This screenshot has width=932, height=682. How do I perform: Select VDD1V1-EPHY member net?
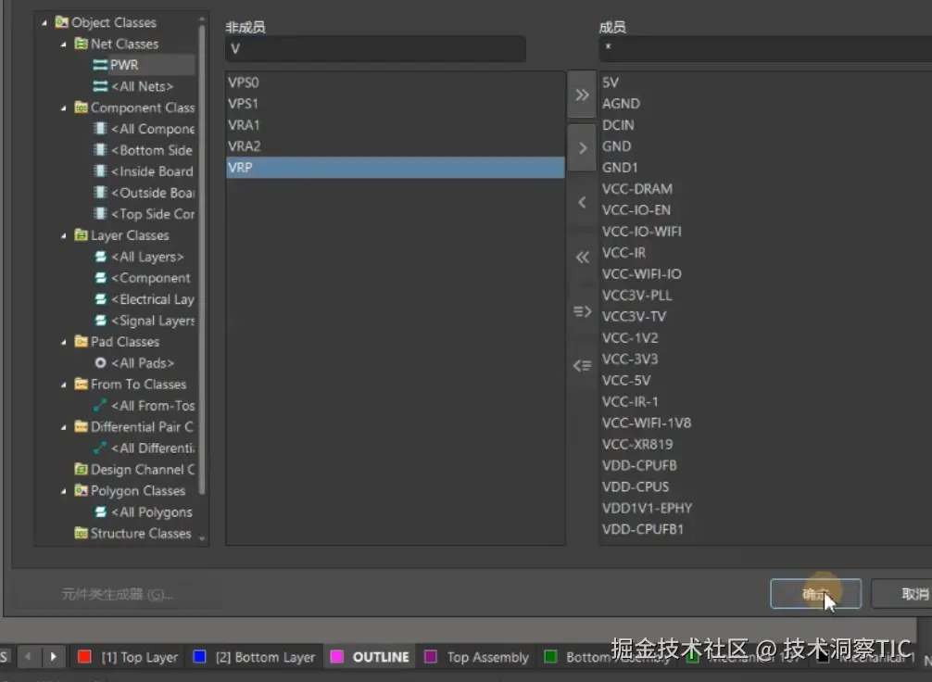(x=648, y=508)
